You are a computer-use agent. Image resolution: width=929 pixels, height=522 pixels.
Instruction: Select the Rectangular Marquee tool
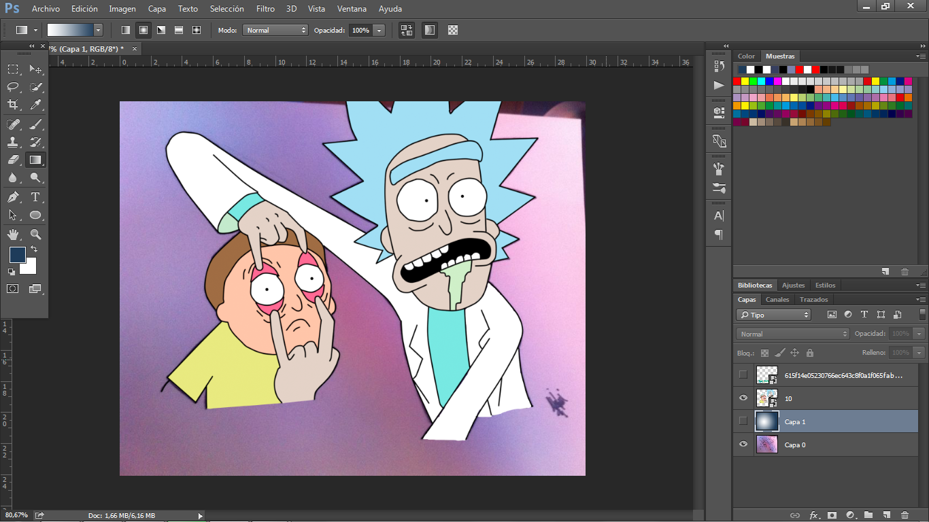pos(13,69)
